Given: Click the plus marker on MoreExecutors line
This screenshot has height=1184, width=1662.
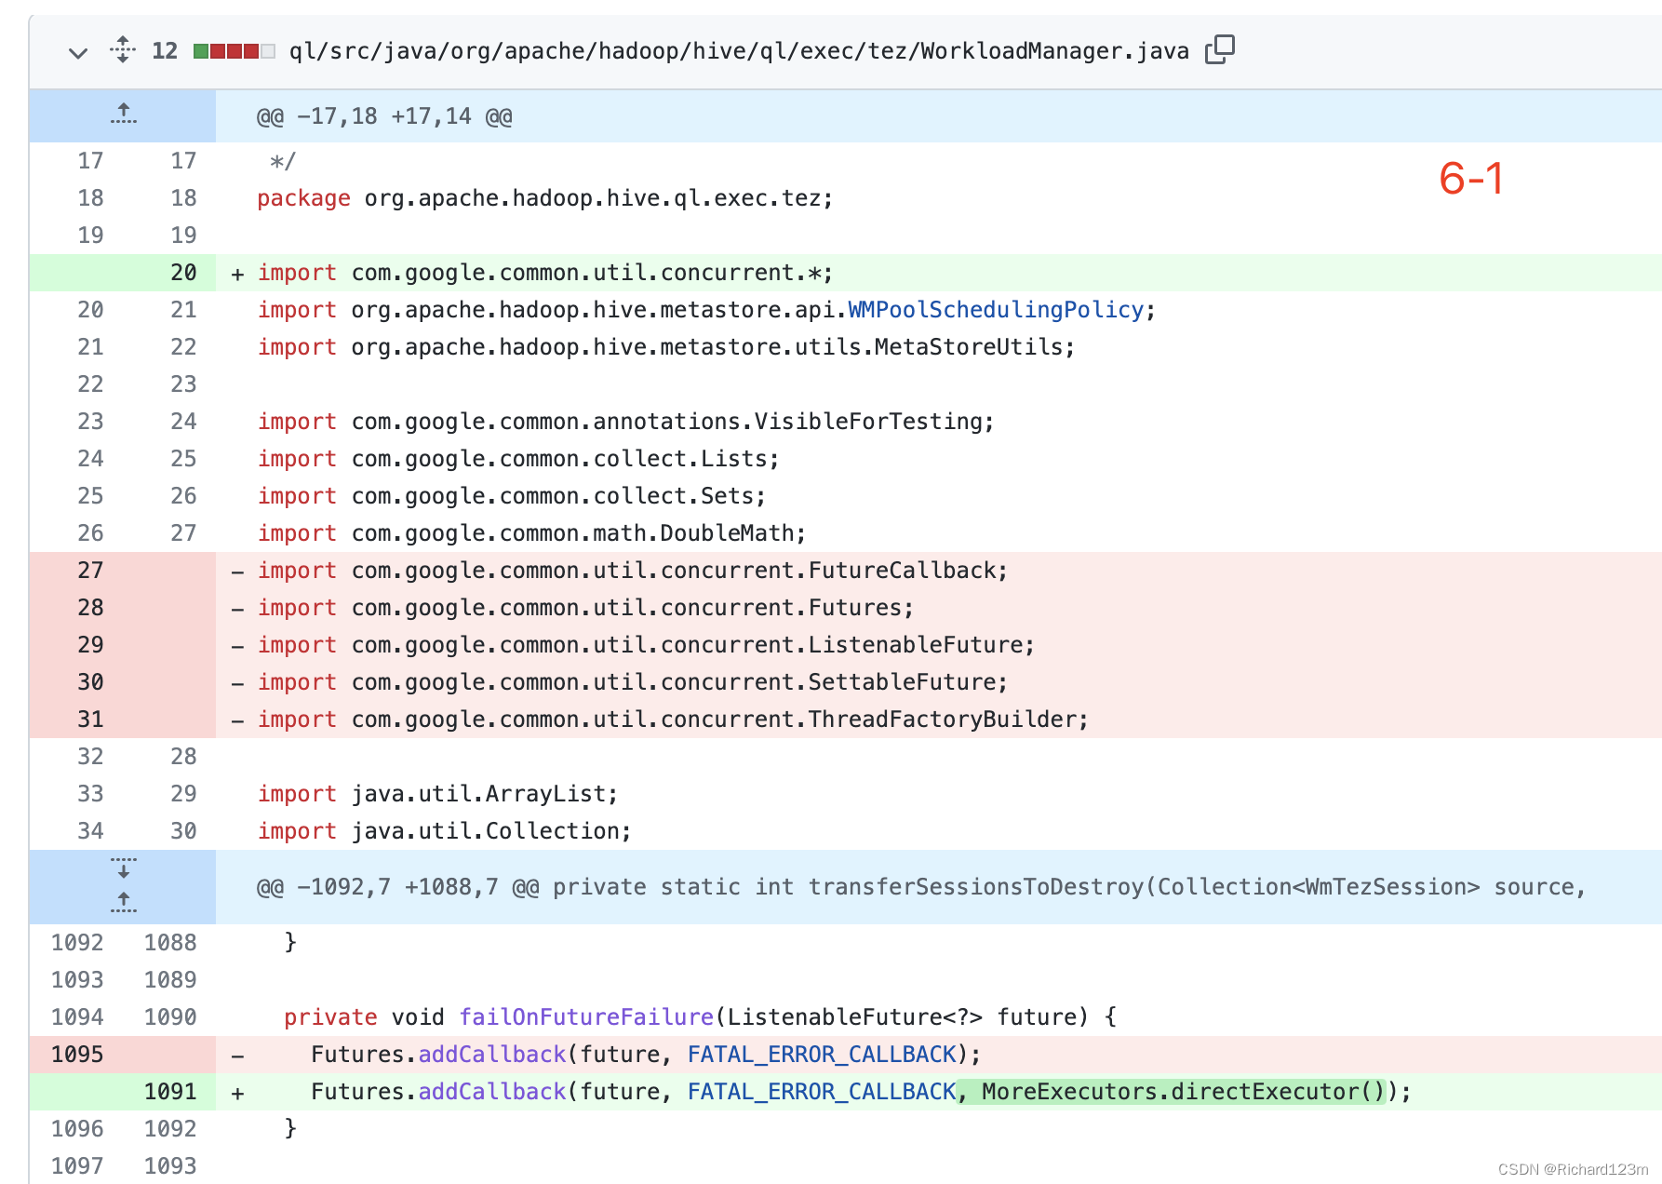Looking at the screenshot, I should coord(237,1093).
